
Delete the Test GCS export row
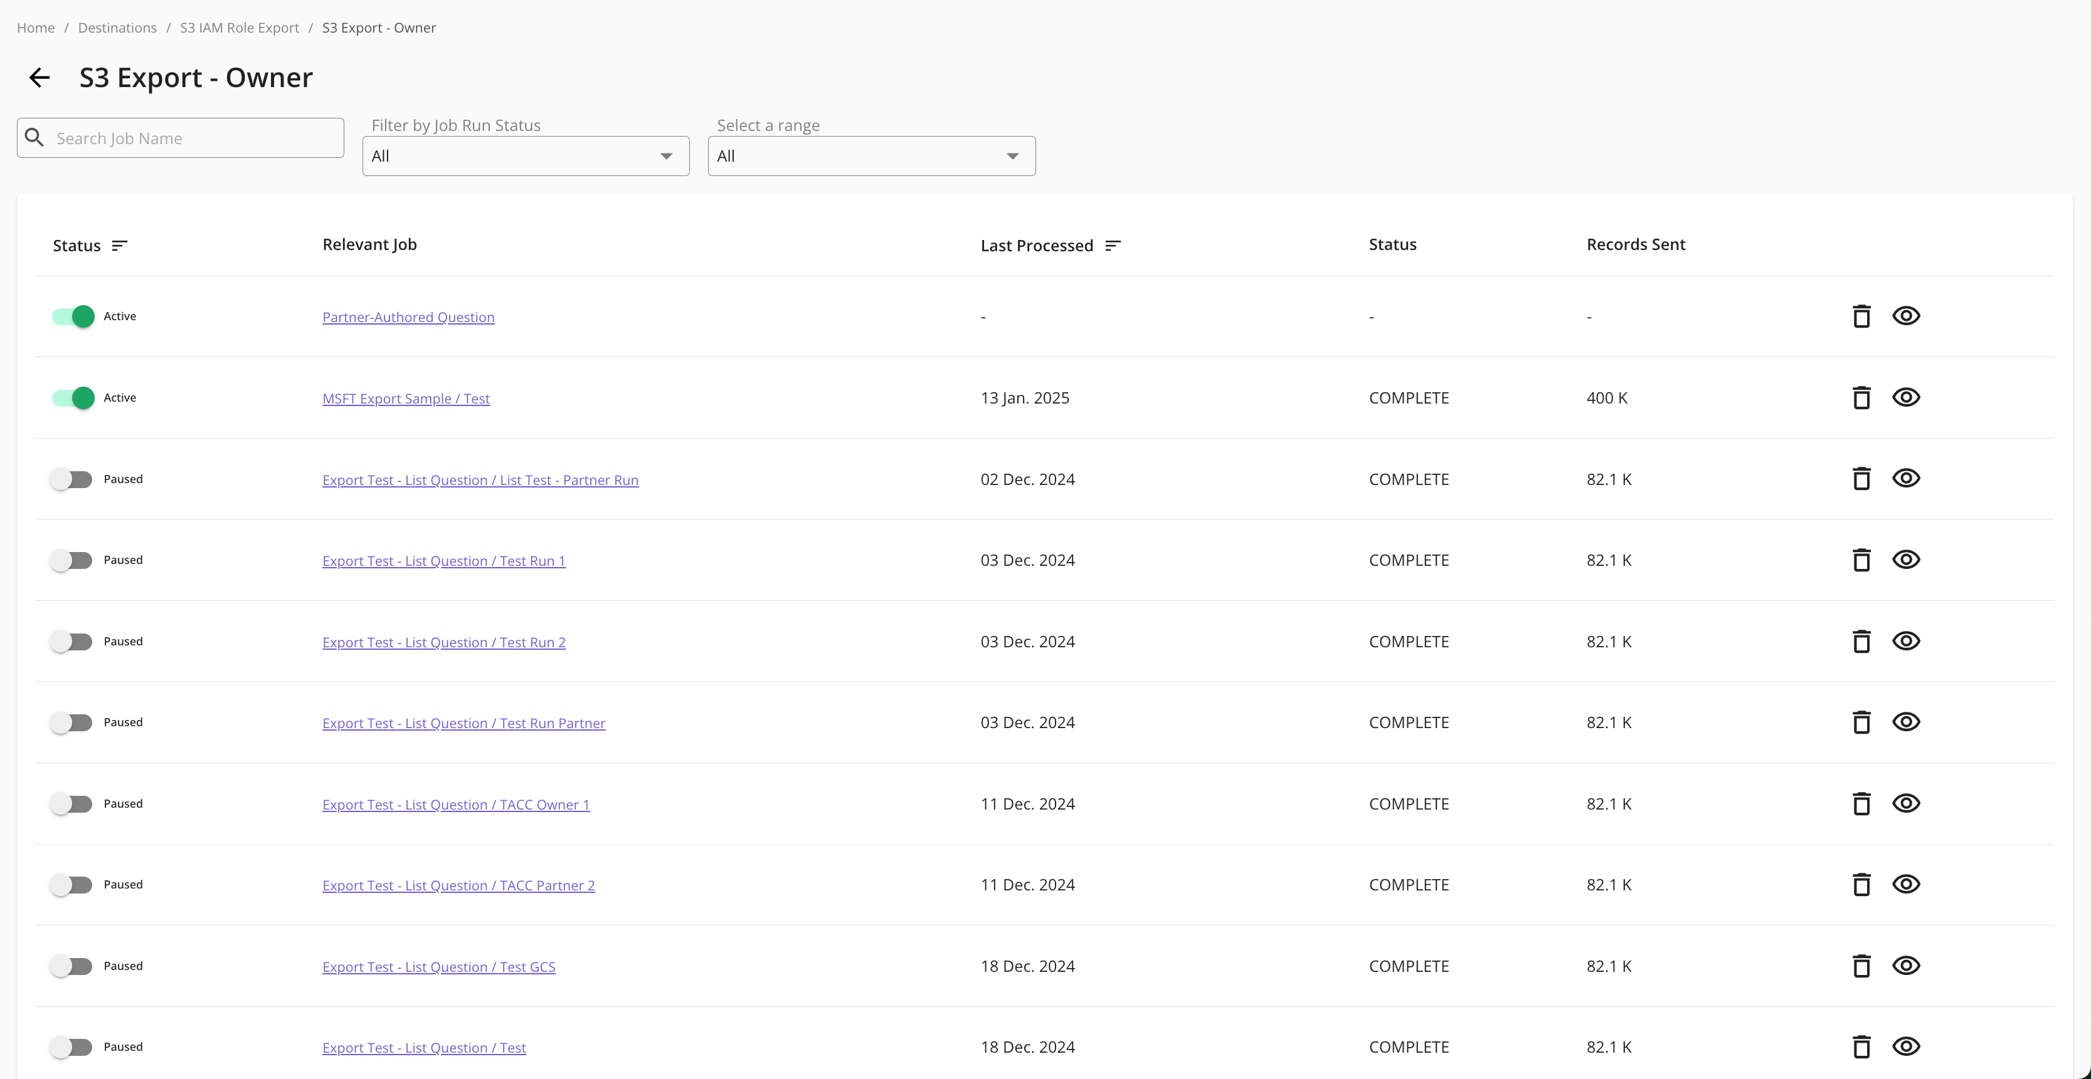click(x=1861, y=966)
